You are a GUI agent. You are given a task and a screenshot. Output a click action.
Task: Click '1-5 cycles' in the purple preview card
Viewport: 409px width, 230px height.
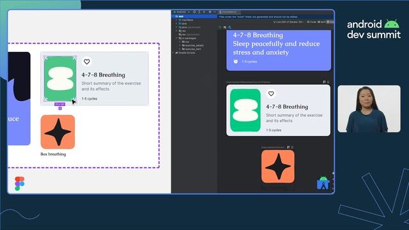point(249,61)
